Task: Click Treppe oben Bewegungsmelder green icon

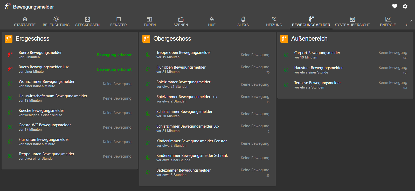Action: [148, 55]
